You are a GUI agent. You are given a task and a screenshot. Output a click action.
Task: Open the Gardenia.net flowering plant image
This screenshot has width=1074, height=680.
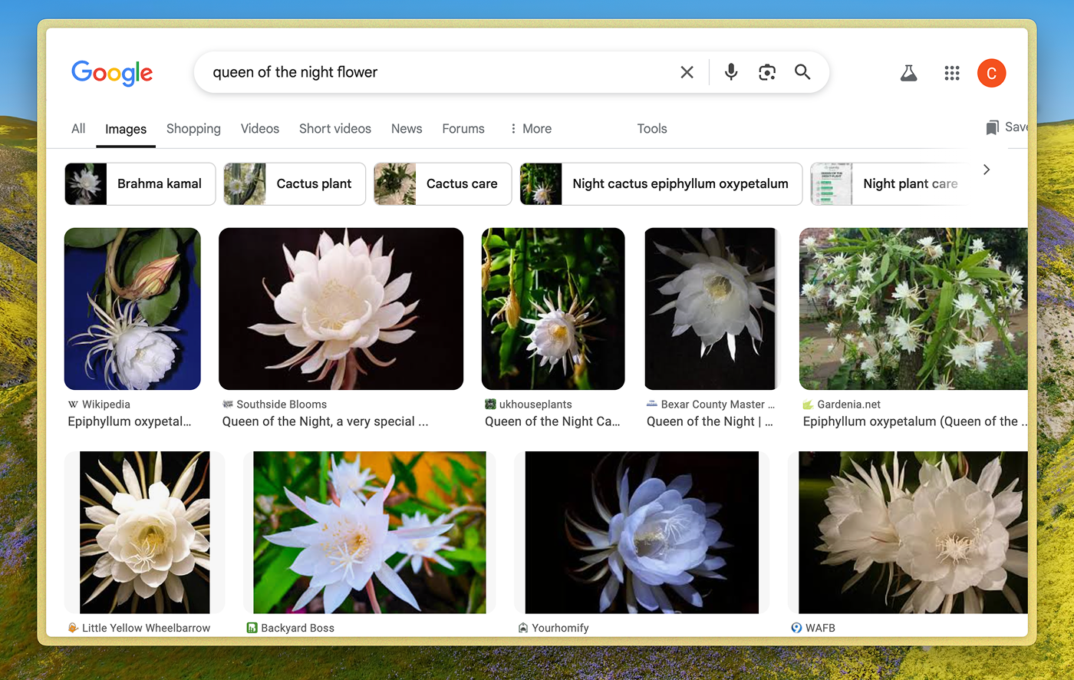(914, 309)
